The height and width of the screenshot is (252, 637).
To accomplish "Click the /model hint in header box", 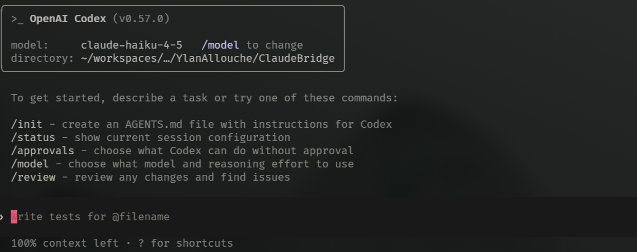I will click(220, 45).
